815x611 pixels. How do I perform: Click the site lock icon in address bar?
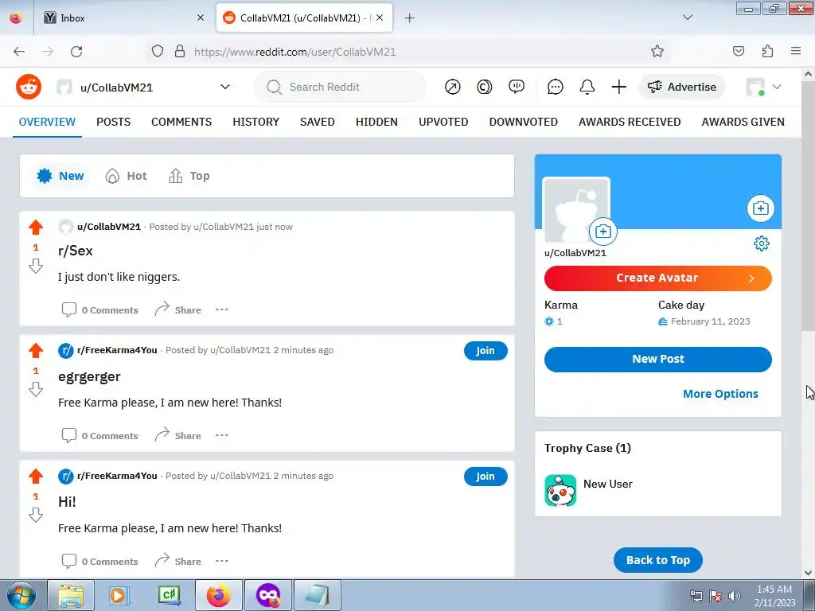pos(180,51)
